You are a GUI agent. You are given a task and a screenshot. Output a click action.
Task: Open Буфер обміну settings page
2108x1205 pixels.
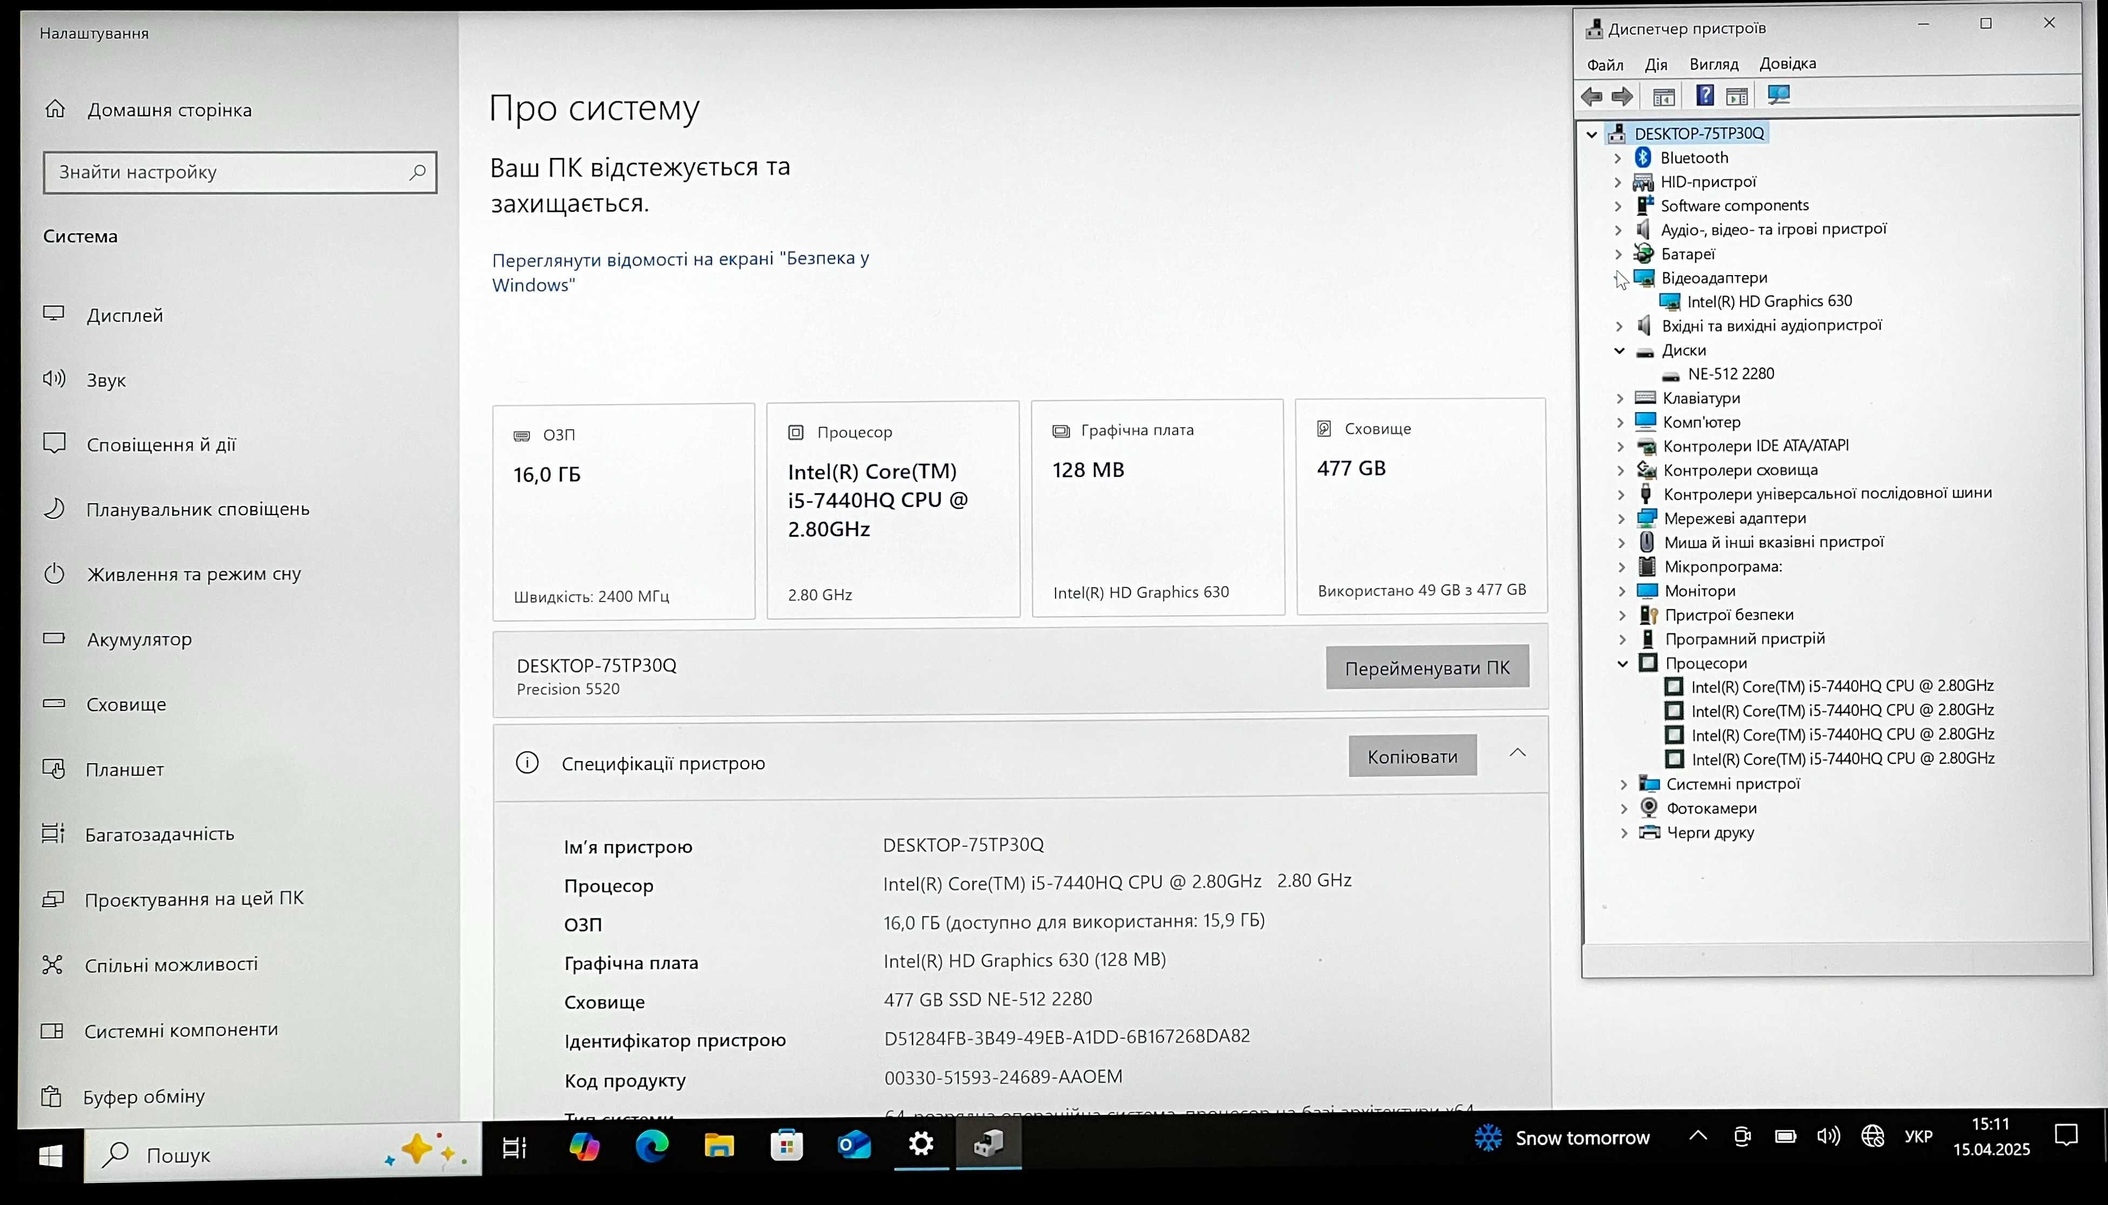pyautogui.click(x=143, y=1097)
